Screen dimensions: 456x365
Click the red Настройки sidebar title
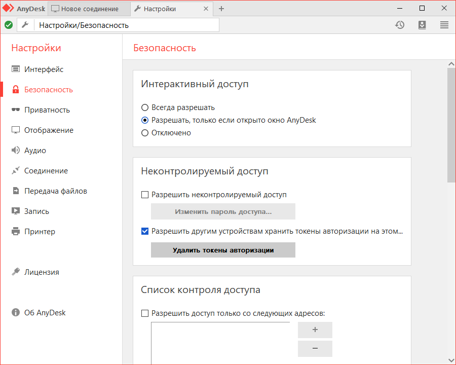(36, 48)
